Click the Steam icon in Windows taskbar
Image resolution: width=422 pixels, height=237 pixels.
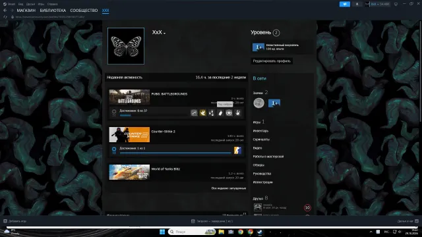(x=260, y=232)
